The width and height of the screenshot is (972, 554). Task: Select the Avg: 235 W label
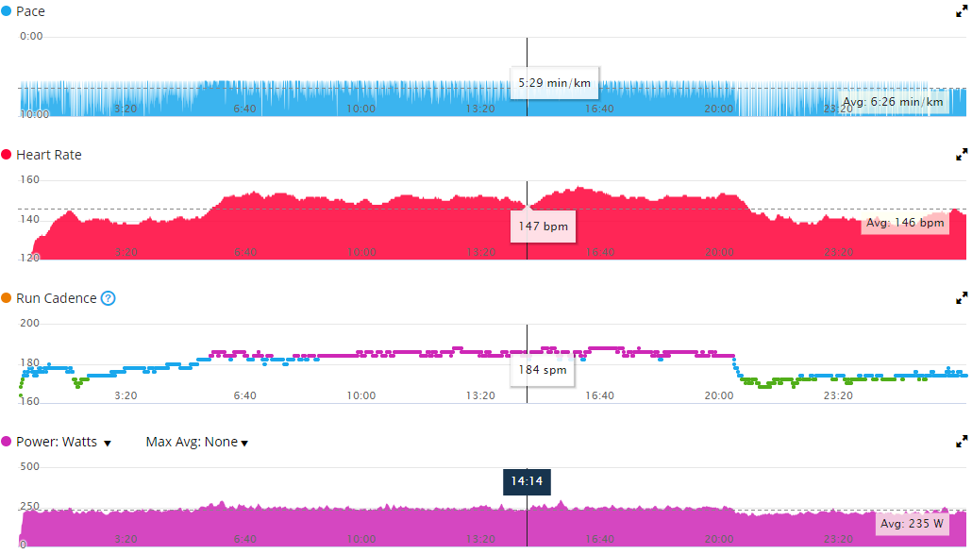pyautogui.click(x=912, y=524)
